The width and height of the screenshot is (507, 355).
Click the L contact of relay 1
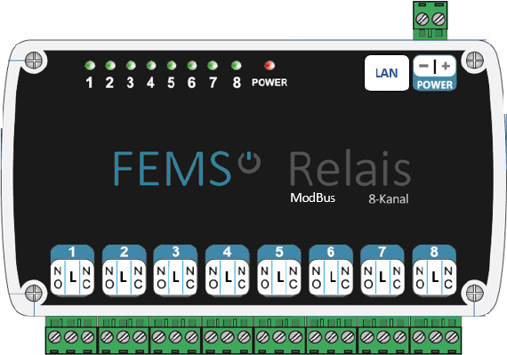click(x=73, y=277)
